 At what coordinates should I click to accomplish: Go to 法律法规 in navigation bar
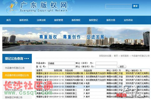41,20
